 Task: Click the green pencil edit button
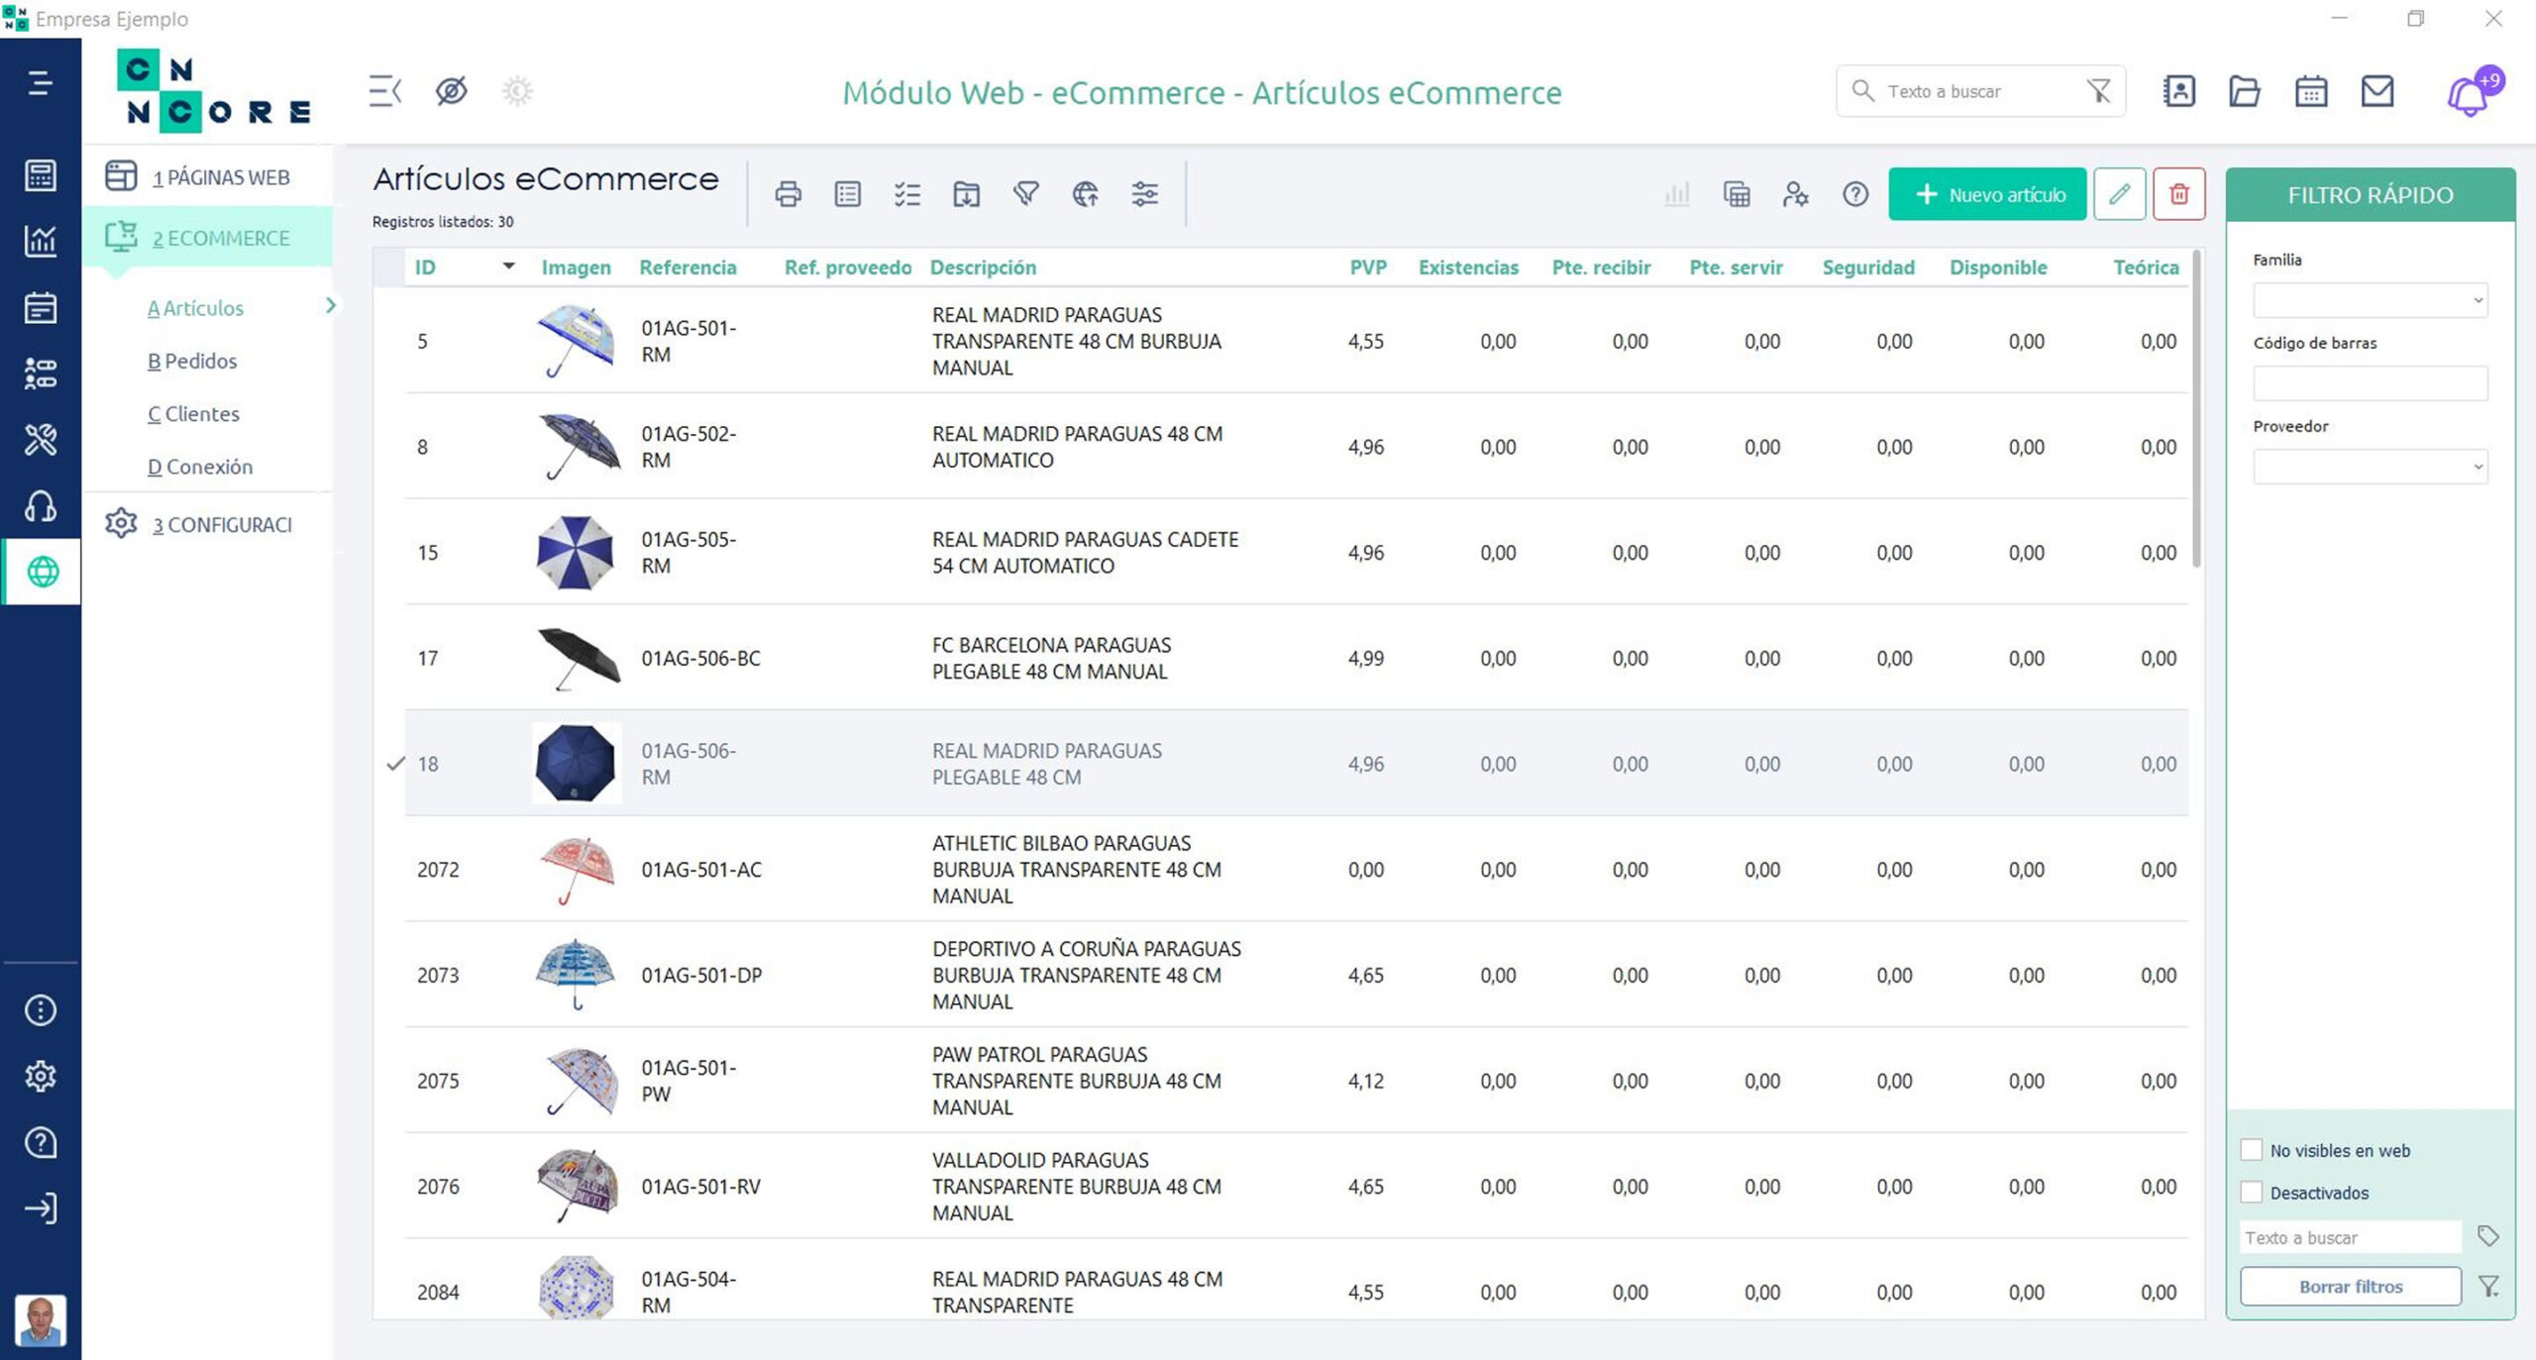click(x=2120, y=194)
